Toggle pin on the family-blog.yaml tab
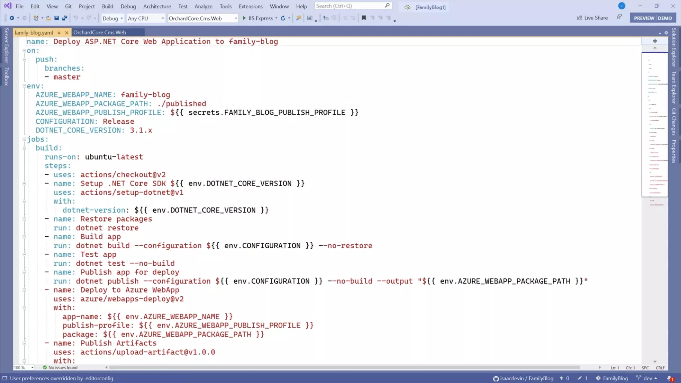The width and height of the screenshot is (681, 383). (59, 33)
